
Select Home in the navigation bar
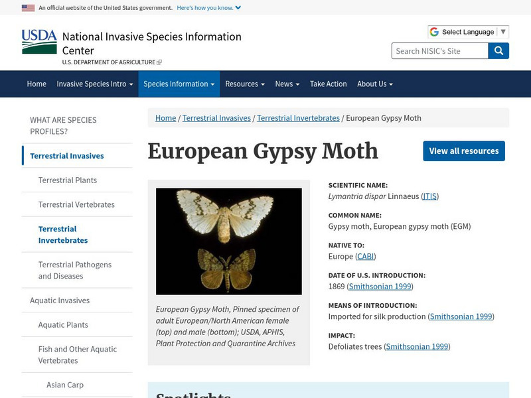point(35,84)
